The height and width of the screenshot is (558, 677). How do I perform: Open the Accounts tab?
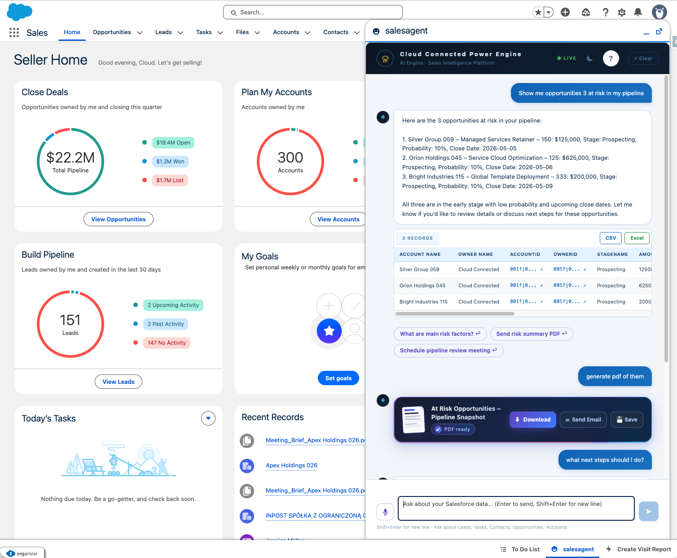tap(286, 32)
